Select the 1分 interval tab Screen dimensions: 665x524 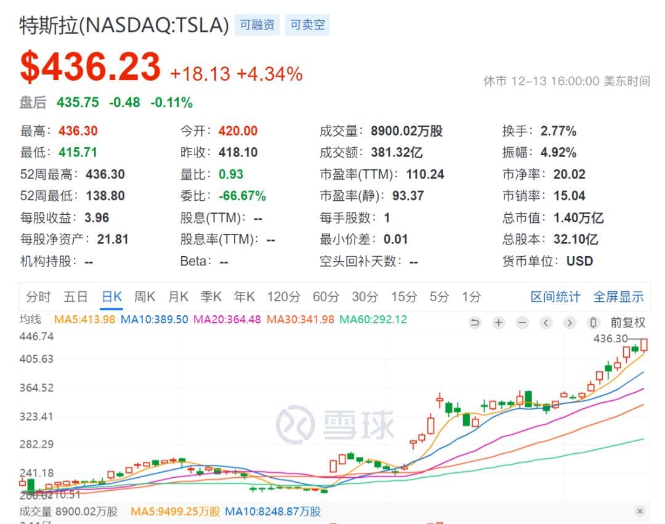tap(471, 297)
